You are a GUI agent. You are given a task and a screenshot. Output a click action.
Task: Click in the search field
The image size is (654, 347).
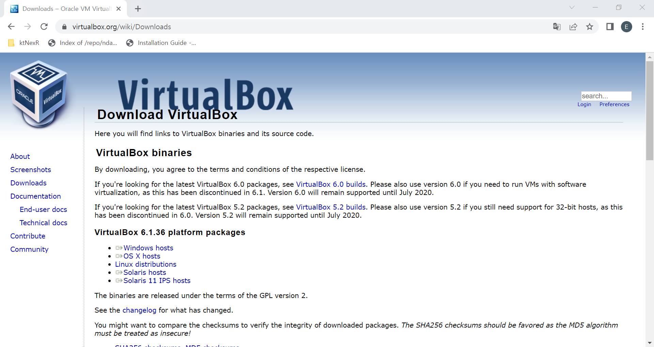click(x=606, y=96)
